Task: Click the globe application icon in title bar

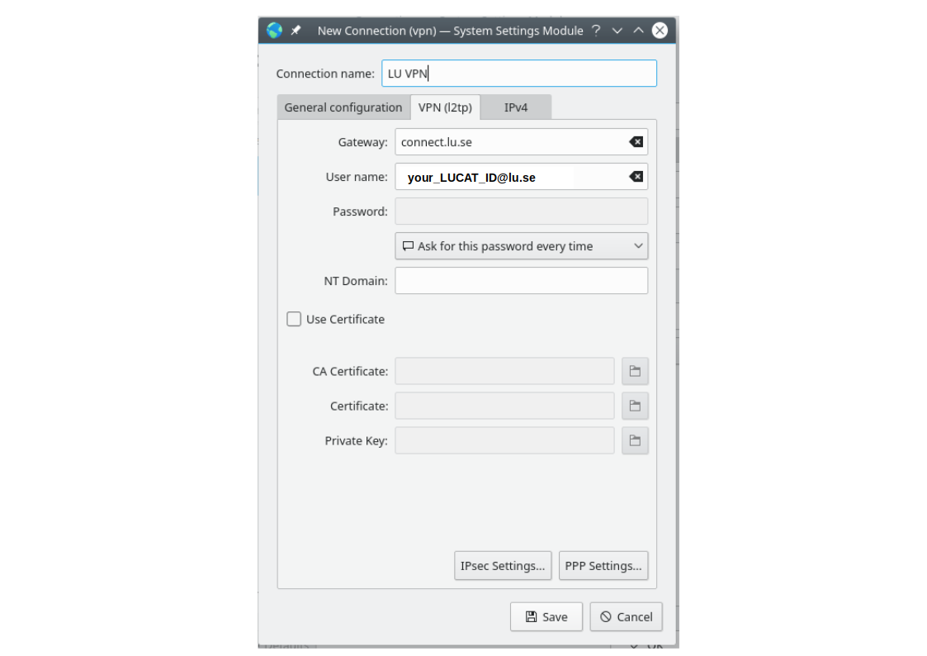Action: click(x=274, y=31)
